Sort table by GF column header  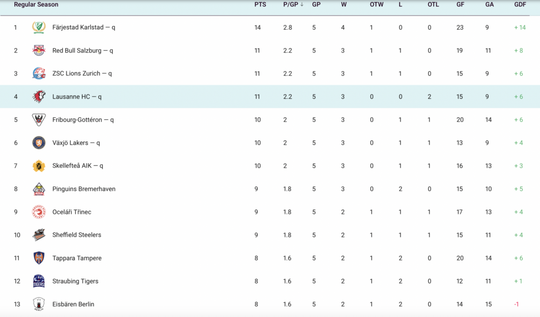[461, 4]
